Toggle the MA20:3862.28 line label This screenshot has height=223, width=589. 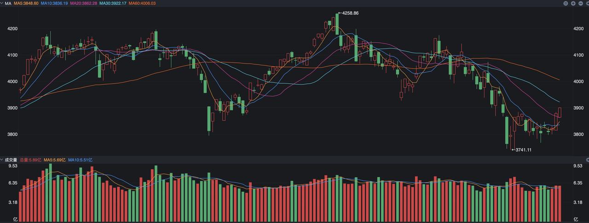(84, 3)
